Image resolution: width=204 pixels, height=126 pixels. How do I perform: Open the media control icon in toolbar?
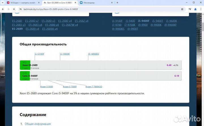tap(190, 9)
